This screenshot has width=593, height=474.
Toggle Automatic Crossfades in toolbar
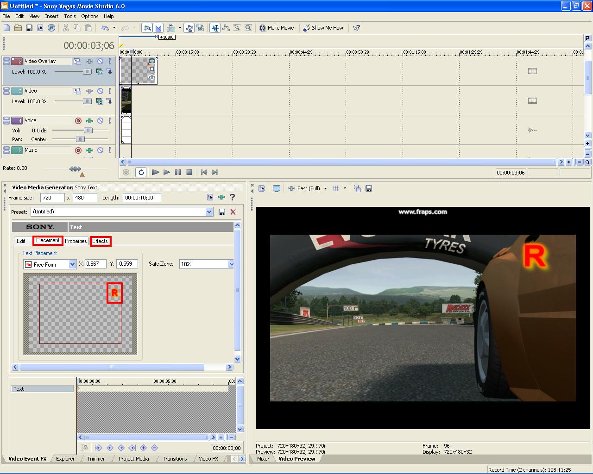click(158, 28)
